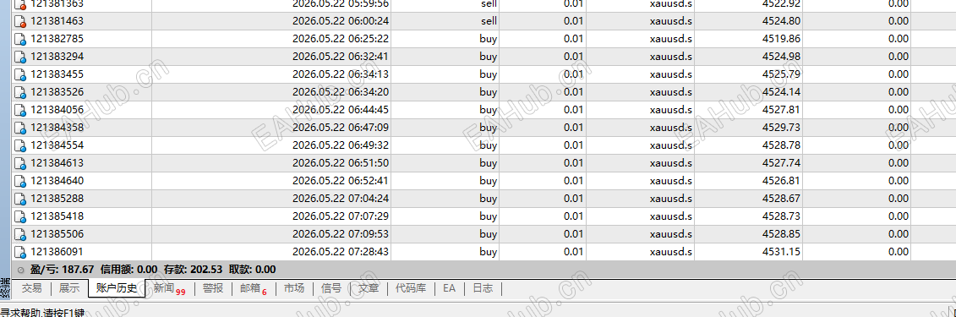The height and width of the screenshot is (317, 956).
Task: Switch to the EA tab
Action: coord(450,288)
